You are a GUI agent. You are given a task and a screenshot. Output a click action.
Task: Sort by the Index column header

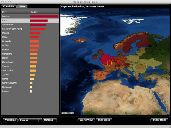click(45, 12)
